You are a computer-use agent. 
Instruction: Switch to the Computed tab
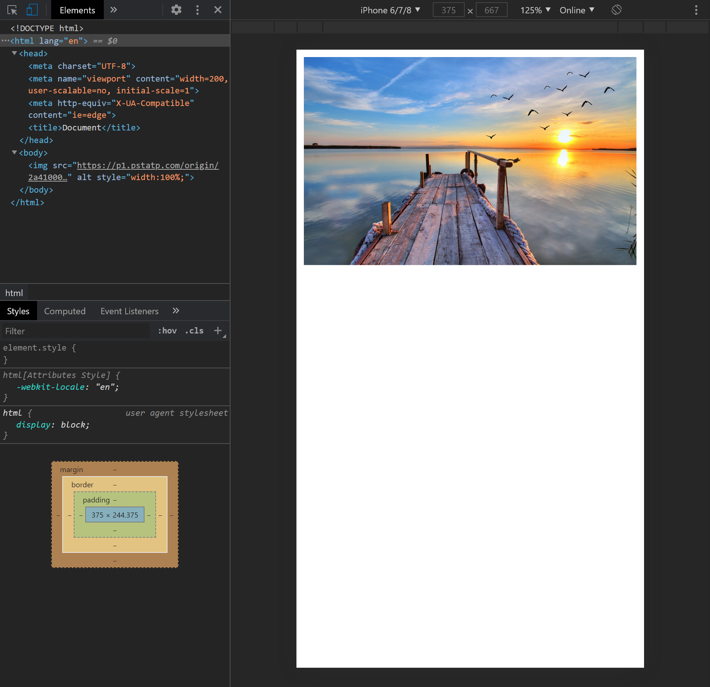pyautogui.click(x=65, y=311)
